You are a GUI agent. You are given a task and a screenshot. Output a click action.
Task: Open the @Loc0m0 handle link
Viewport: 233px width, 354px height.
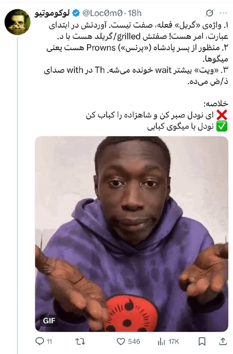pyautogui.click(x=102, y=13)
